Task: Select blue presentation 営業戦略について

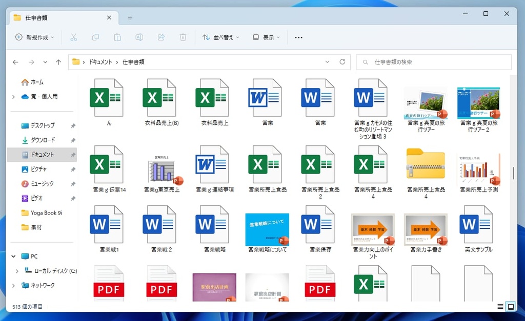Action: [x=267, y=233]
